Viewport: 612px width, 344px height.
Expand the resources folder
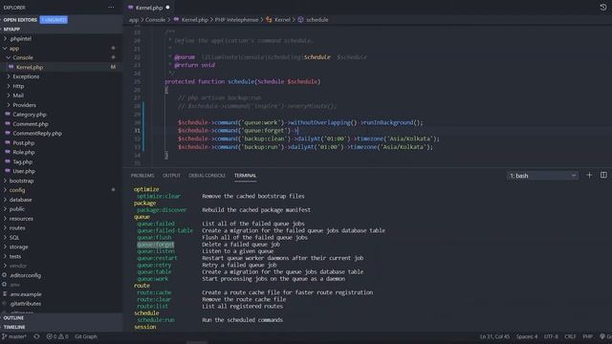click(5, 219)
